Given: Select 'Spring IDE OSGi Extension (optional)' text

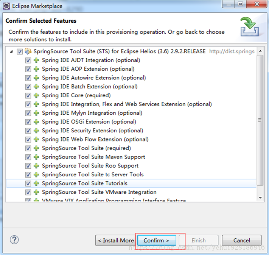Looking at the screenshot, I should click(89, 122).
